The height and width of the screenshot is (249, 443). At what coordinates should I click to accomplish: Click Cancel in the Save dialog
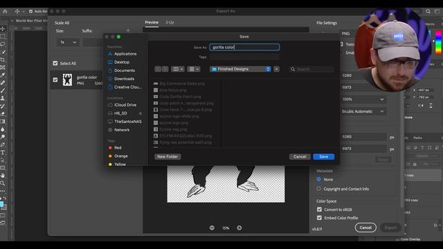[x=300, y=157]
